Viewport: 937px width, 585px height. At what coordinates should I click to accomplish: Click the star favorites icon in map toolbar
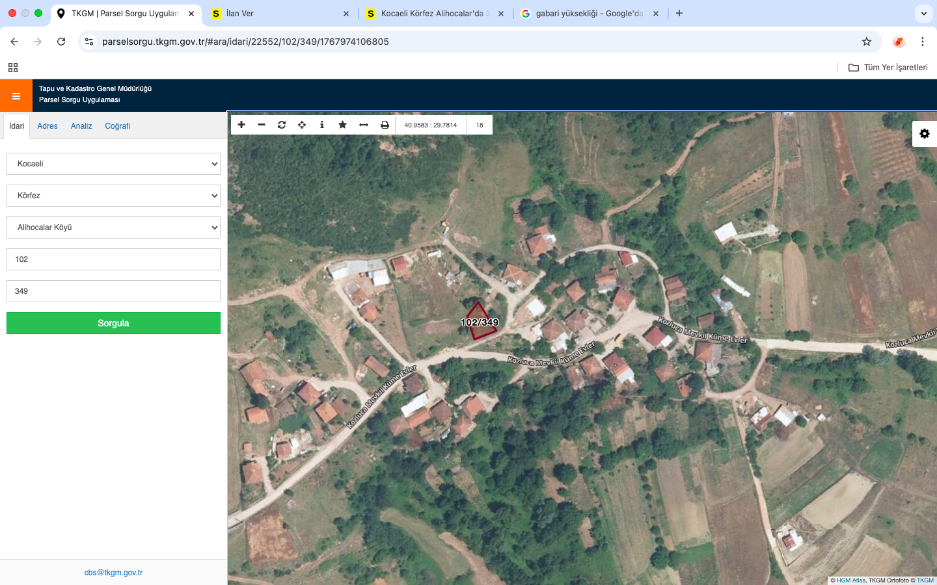point(342,125)
